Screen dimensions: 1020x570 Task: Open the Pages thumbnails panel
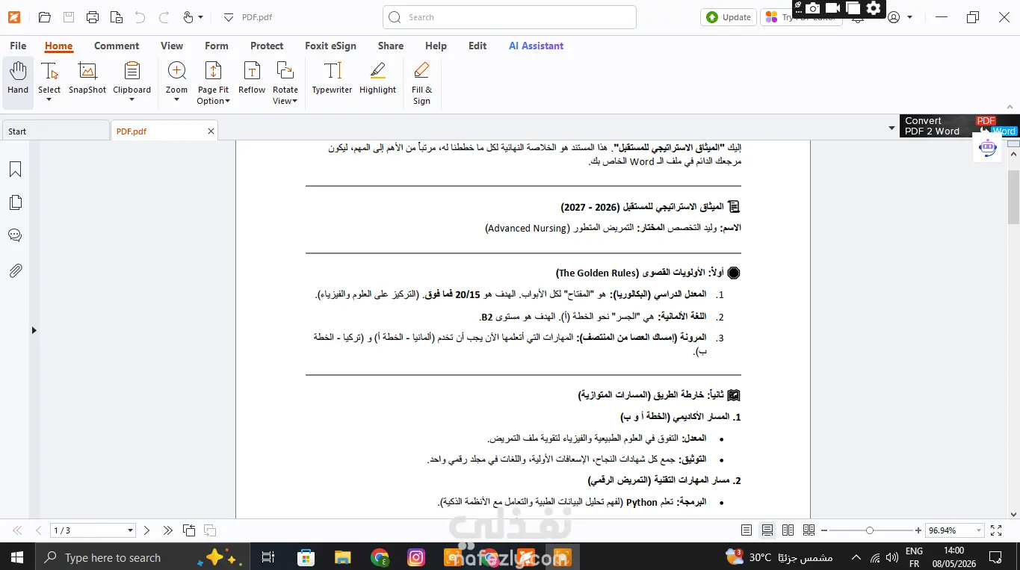15,202
